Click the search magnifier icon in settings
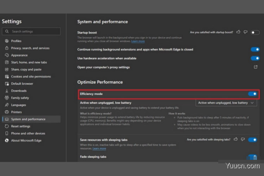 pos(7,31)
